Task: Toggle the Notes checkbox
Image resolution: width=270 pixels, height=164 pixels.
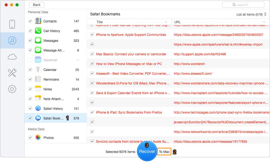Action: coord(30,89)
